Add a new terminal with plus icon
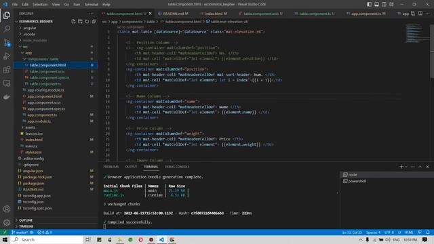434x244 pixels. pos(401,167)
